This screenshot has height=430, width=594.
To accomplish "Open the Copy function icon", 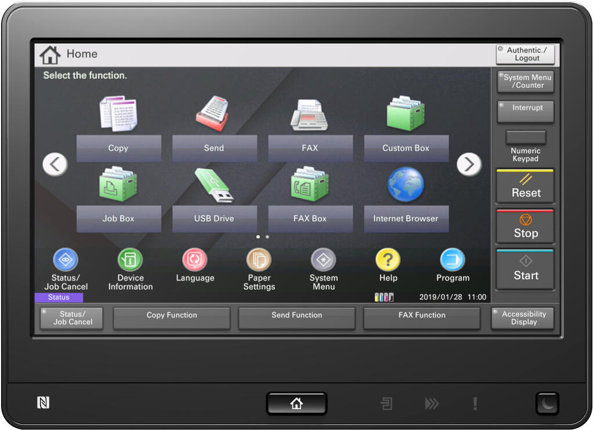I will pos(118,114).
